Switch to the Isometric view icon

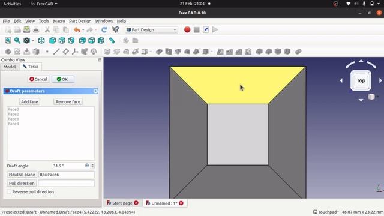[x=41, y=41]
